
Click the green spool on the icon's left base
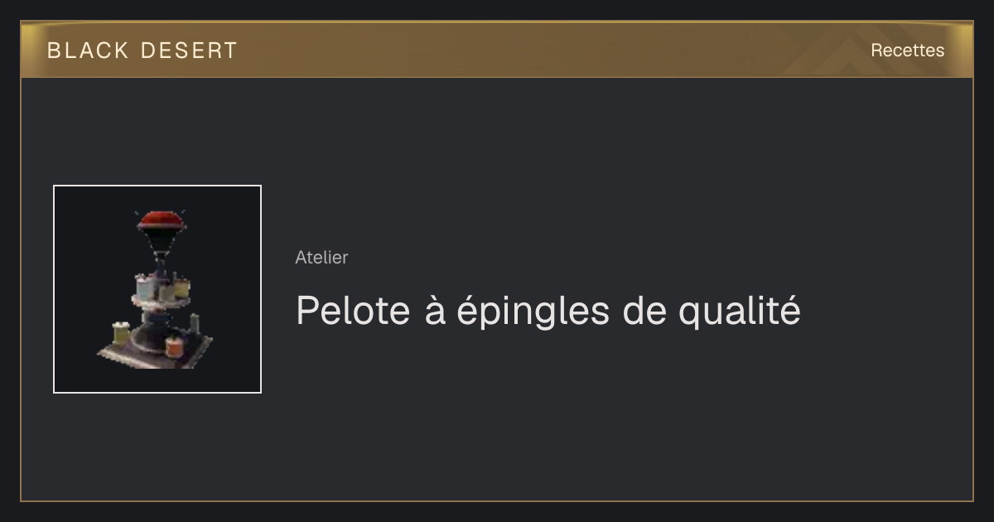(122, 334)
